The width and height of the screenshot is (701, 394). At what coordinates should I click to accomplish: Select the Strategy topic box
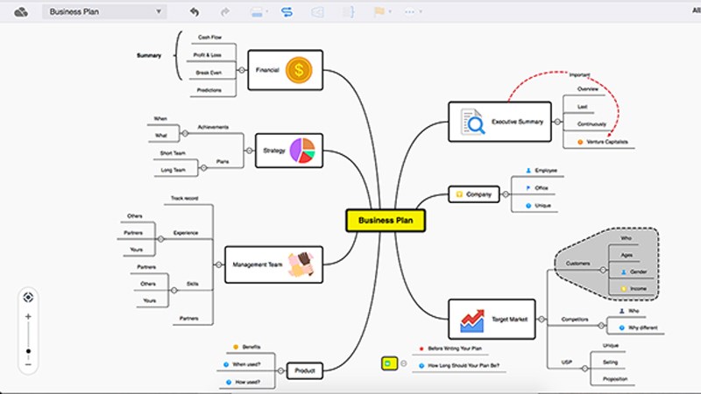[x=289, y=151]
